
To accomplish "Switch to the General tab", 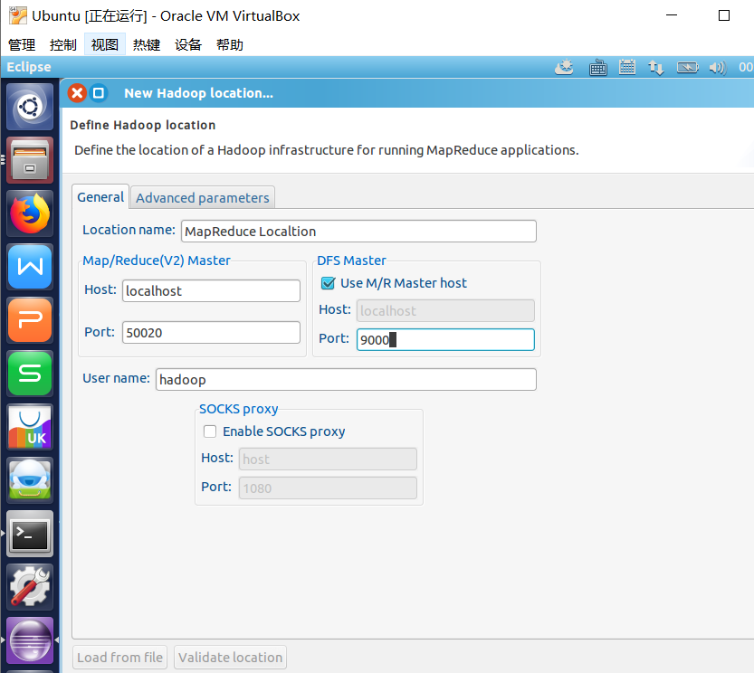I will [x=100, y=197].
